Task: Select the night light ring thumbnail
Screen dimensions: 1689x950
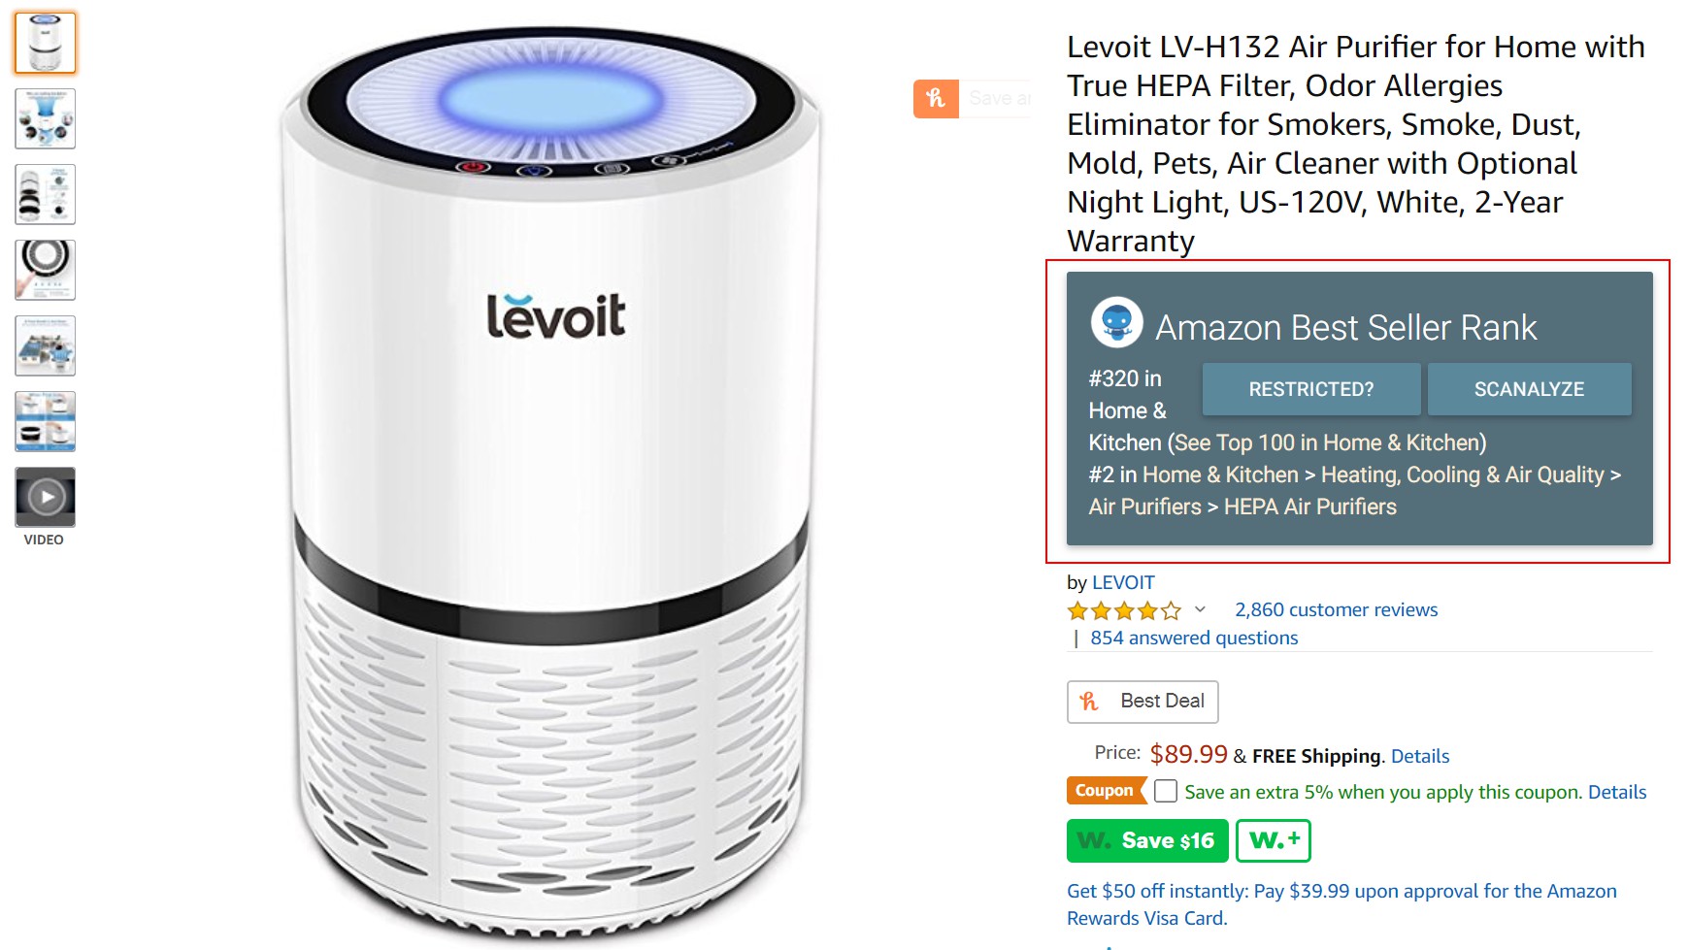Action: [x=45, y=270]
